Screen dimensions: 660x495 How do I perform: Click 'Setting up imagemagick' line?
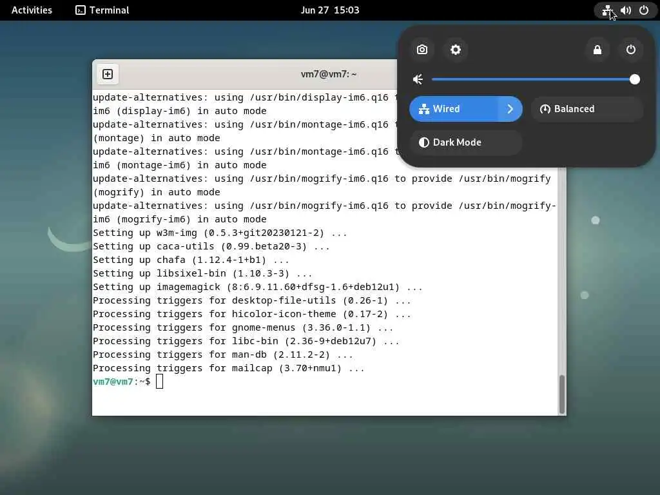click(258, 287)
